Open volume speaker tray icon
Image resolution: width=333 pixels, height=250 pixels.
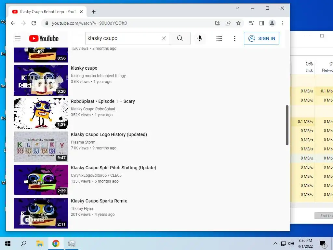(x=291, y=243)
